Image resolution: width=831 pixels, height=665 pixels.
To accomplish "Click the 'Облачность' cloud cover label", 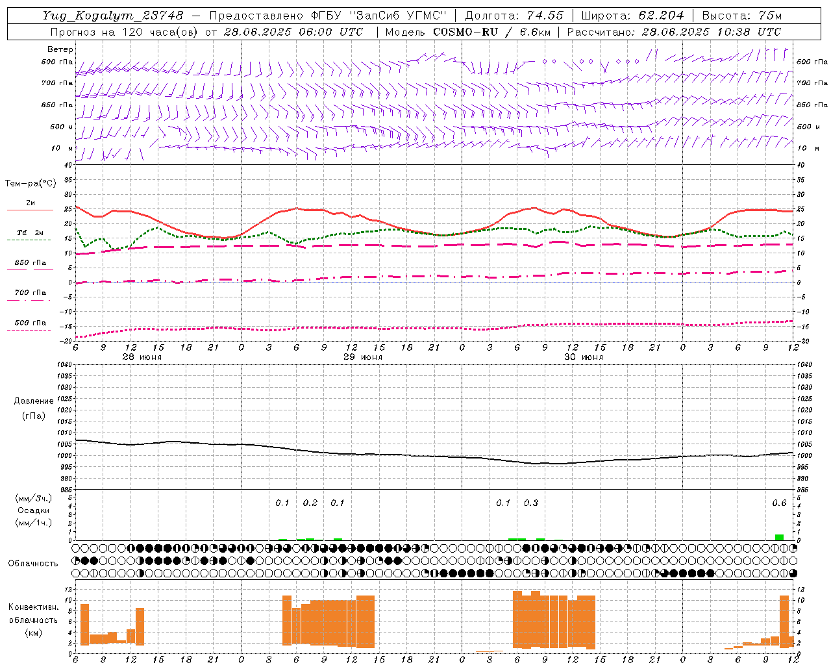I will click(x=33, y=563).
